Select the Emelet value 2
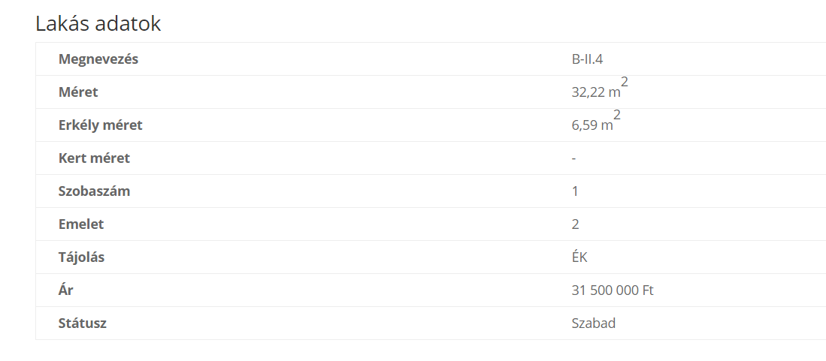826x361 pixels. pyautogui.click(x=575, y=224)
